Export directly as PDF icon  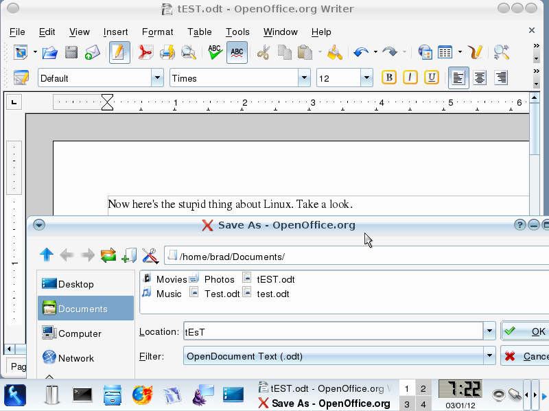(x=145, y=53)
